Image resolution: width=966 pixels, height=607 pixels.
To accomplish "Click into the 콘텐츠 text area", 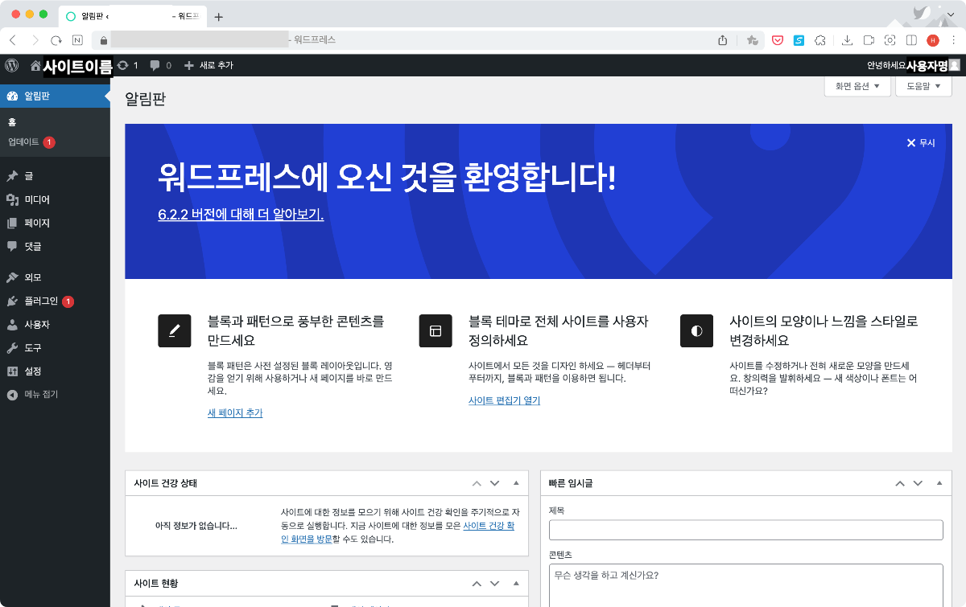I will pyautogui.click(x=745, y=585).
